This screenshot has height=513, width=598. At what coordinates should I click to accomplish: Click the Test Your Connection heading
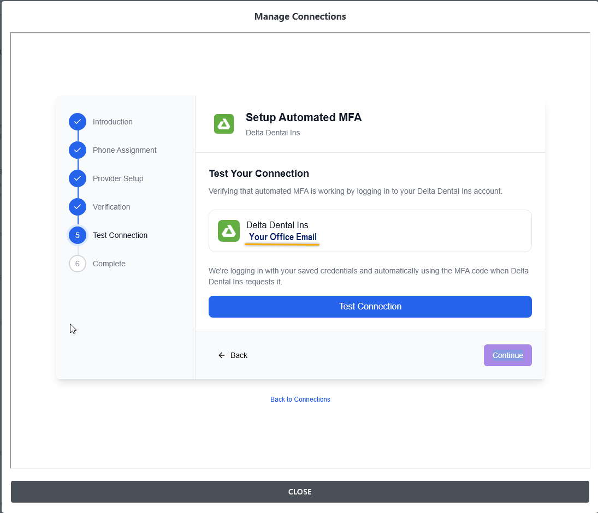click(x=259, y=174)
